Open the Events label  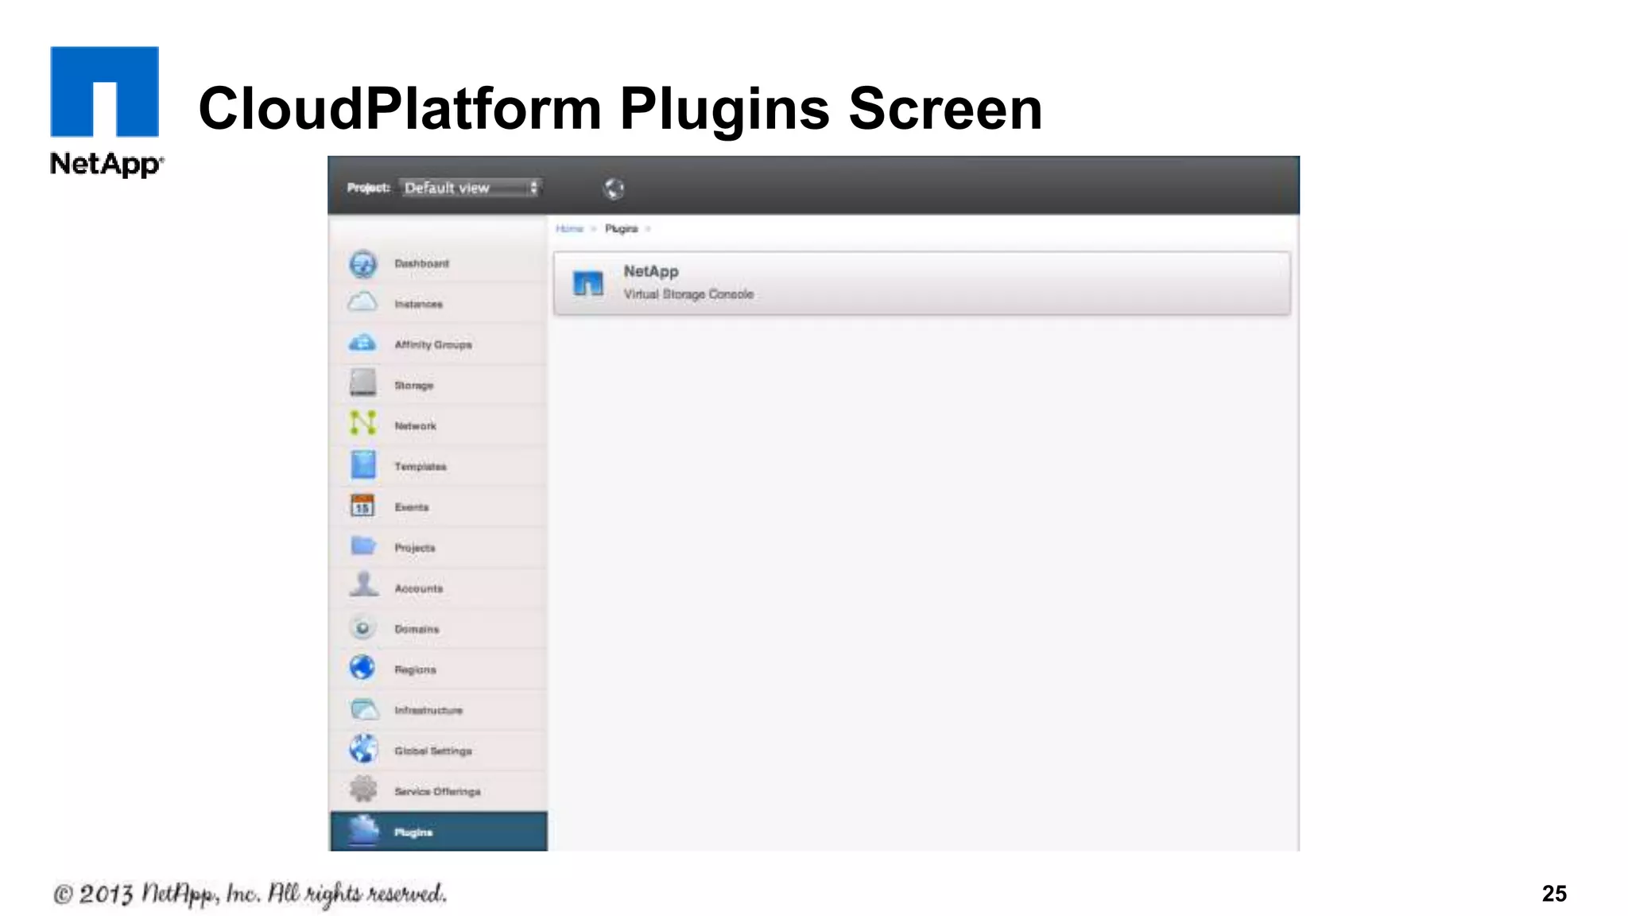[x=411, y=507]
